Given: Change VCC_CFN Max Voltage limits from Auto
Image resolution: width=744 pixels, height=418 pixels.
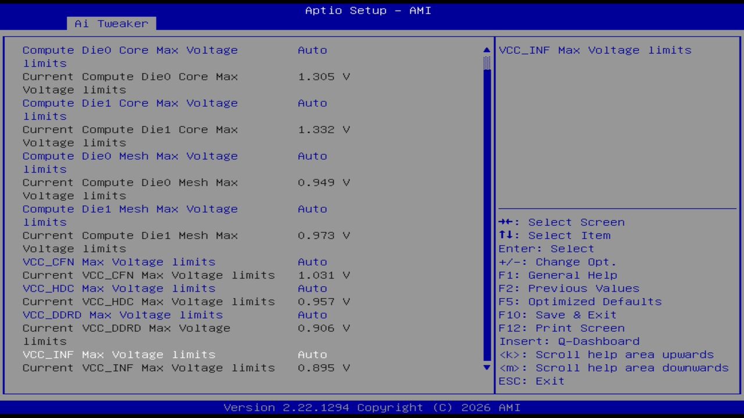Looking at the screenshot, I should point(119,262).
